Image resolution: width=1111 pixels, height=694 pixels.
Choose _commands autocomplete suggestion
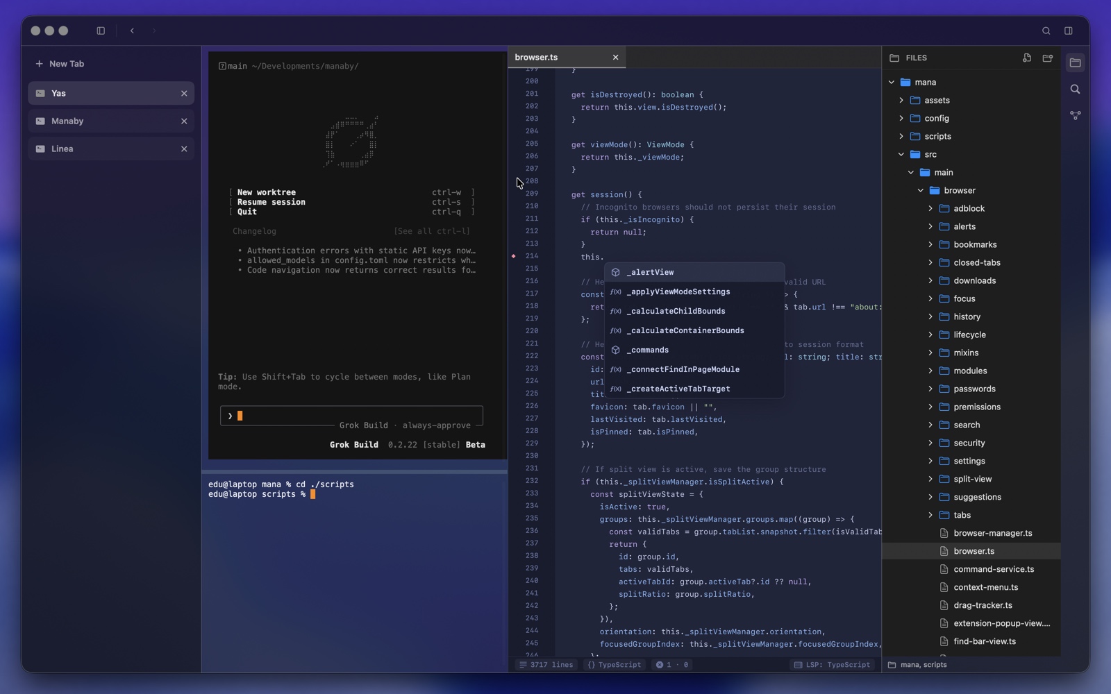tap(694, 350)
